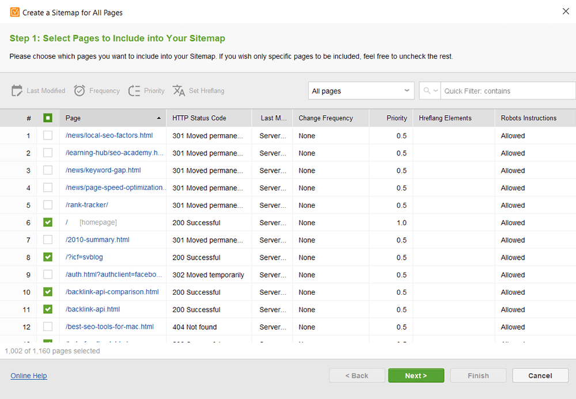
Task: Click the Next > button
Action: [x=416, y=375]
